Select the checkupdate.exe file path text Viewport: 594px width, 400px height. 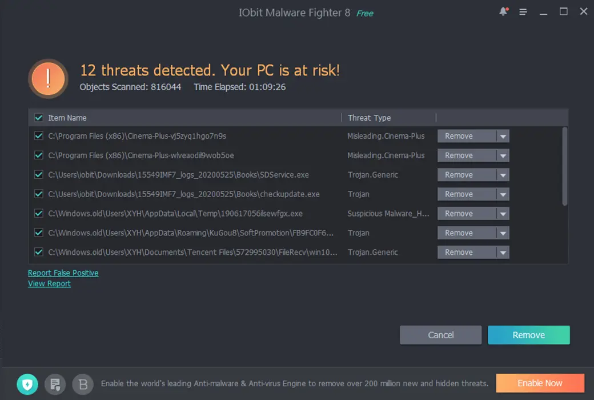(x=184, y=194)
